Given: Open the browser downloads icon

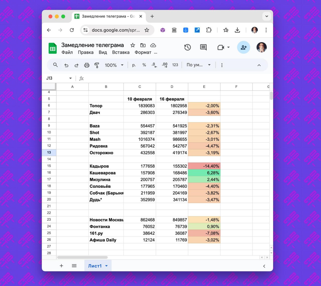Looking at the screenshot, I should click(237, 30).
